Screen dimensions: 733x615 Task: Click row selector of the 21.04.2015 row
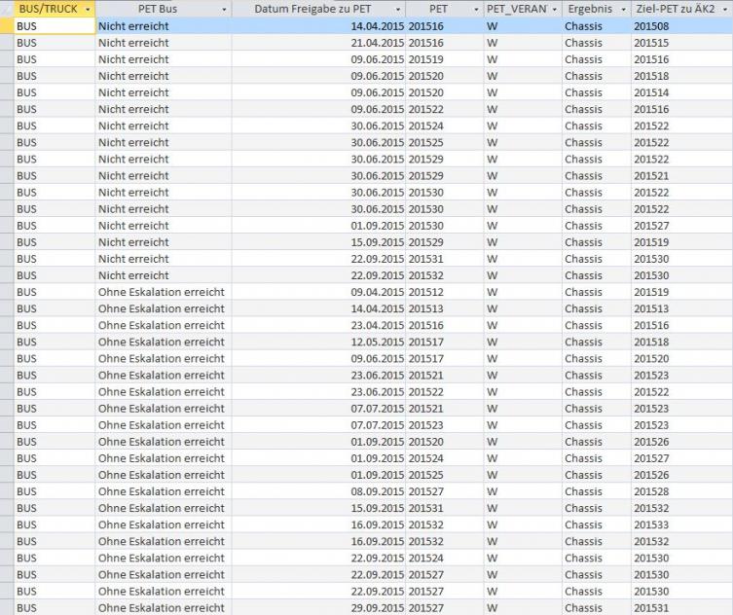click(x=7, y=43)
